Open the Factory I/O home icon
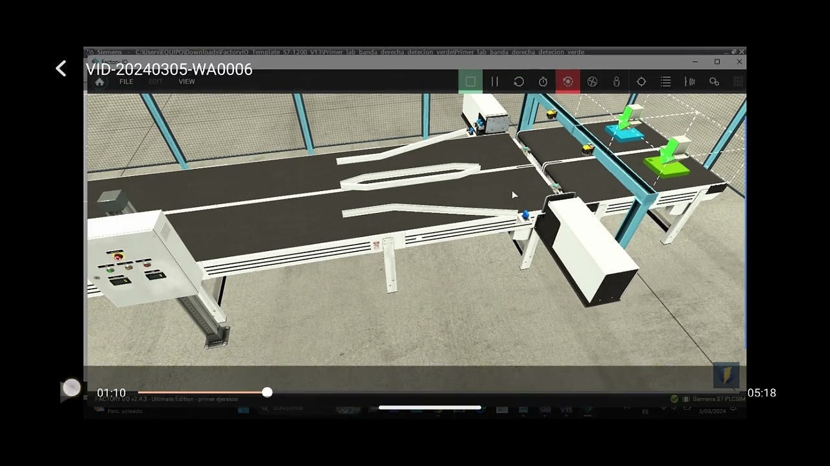The width and height of the screenshot is (830, 466). pyautogui.click(x=99, y=82)
